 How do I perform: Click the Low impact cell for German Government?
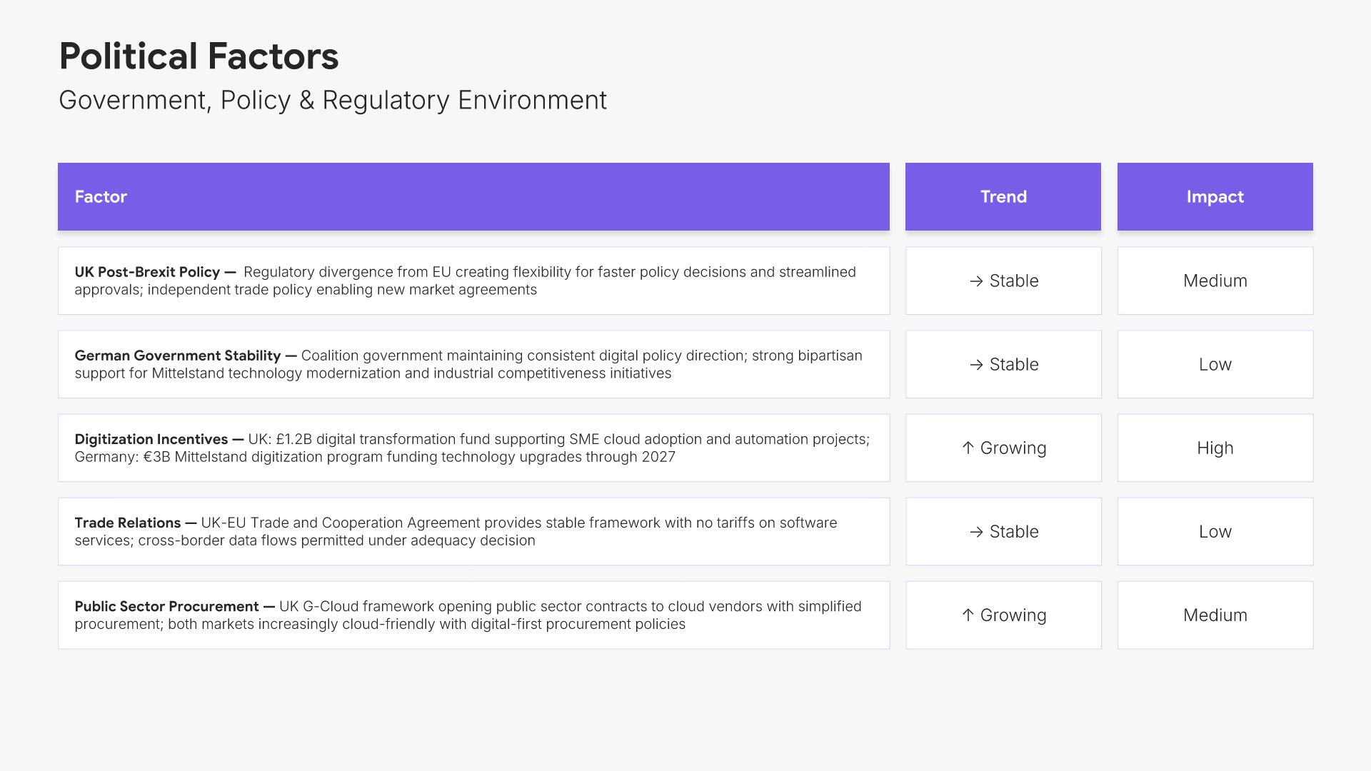coord(1215,364)
